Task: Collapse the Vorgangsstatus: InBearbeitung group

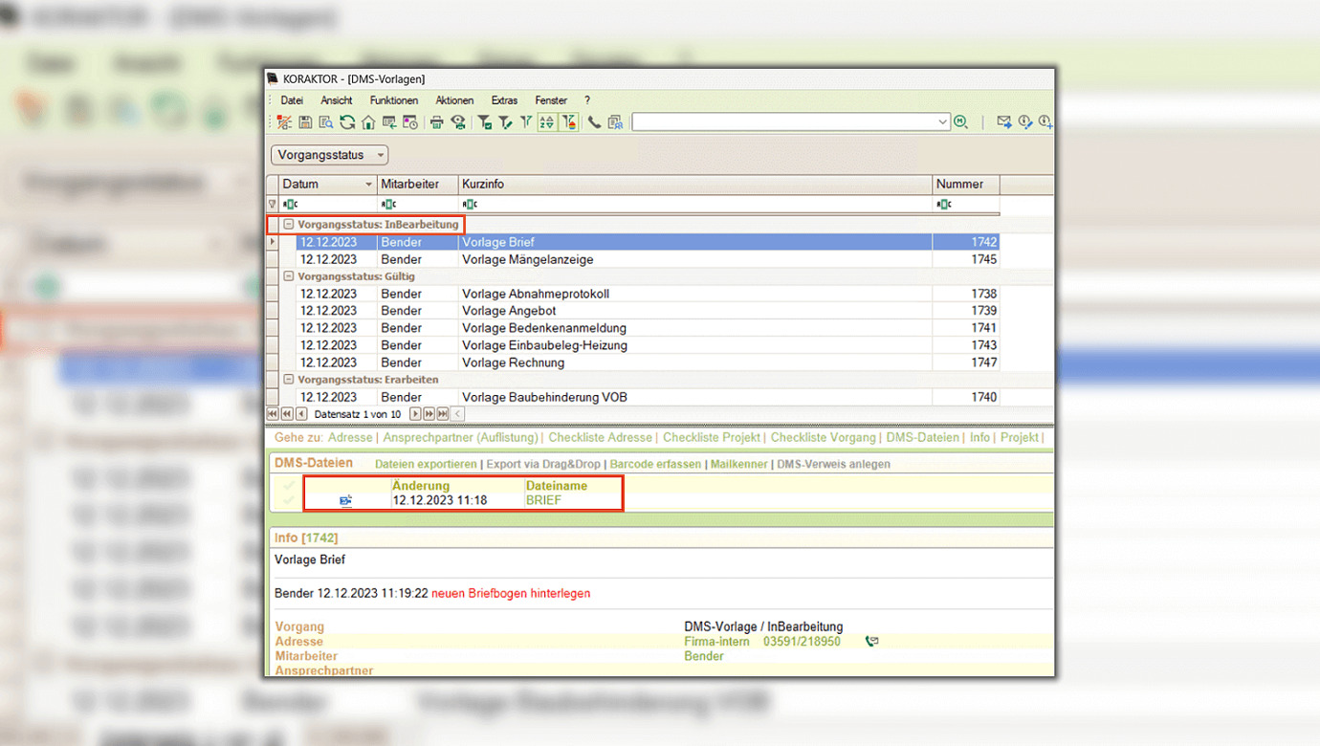Action: coord(288,225)
